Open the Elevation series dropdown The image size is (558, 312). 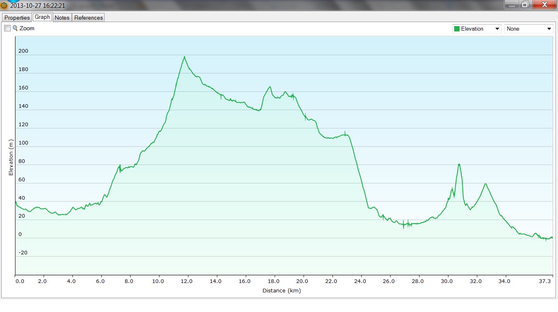coord(477,29)
